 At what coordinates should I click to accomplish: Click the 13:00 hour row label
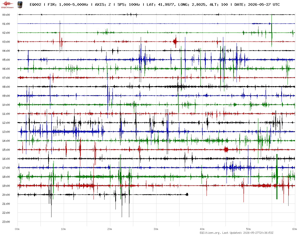click(x=6, y=132)
